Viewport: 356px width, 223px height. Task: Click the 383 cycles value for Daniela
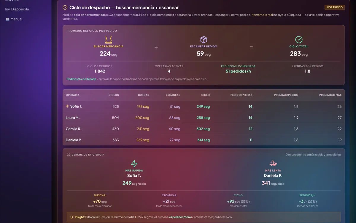(115, 140)
